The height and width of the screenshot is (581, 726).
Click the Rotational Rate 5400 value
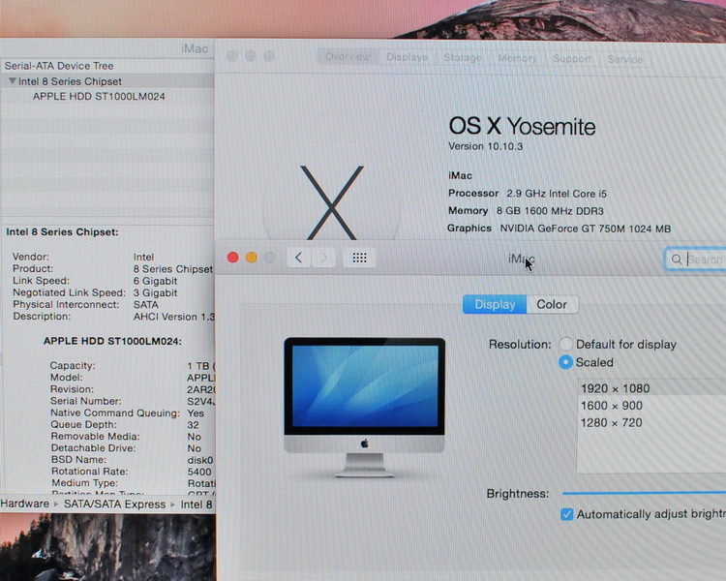coord(199,472)
